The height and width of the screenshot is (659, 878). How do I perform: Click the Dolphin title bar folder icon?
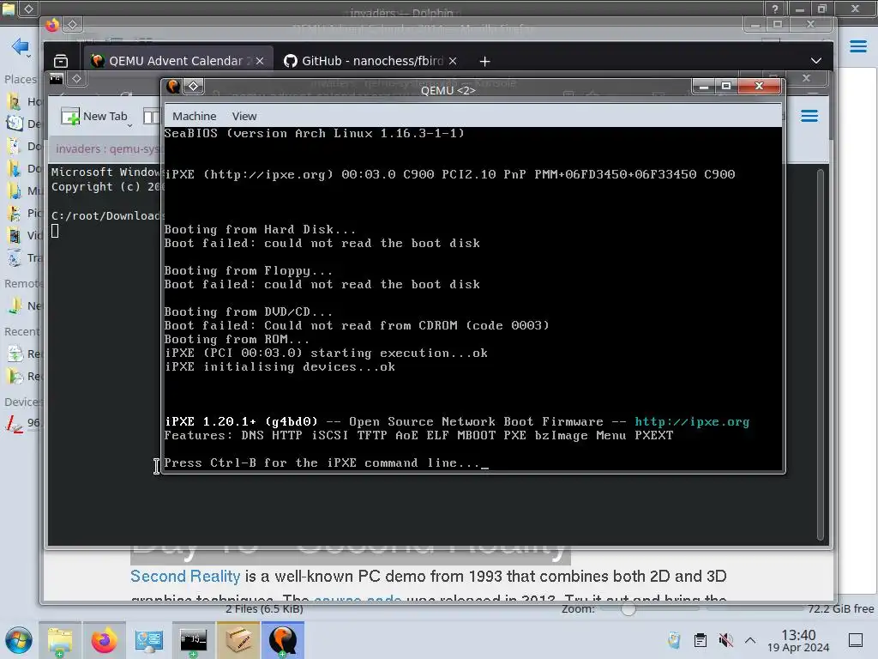8,9
